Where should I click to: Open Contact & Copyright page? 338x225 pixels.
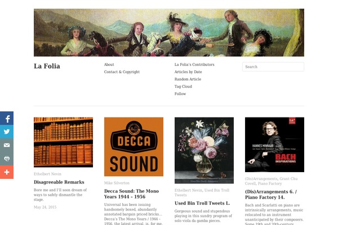pos(122,72)
